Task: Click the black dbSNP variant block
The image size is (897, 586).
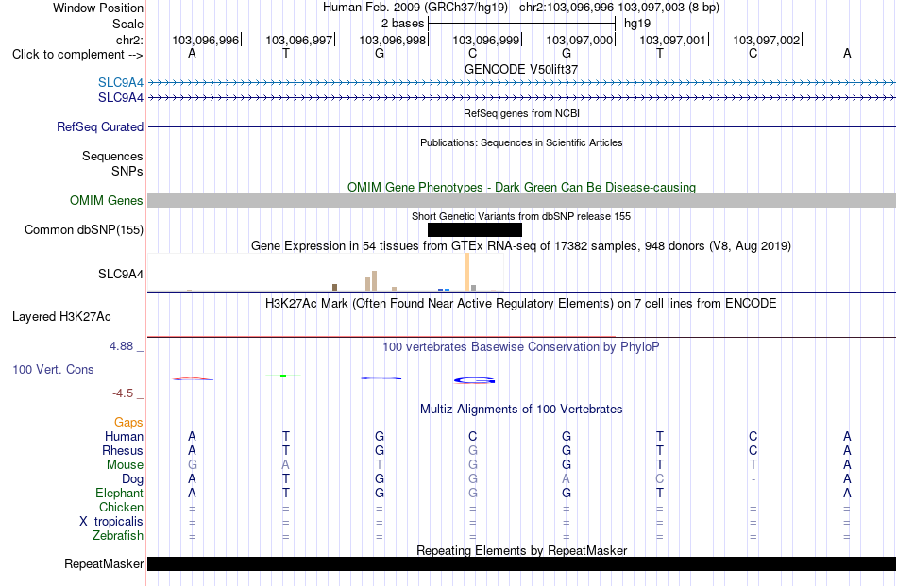Action: (475, 230)
